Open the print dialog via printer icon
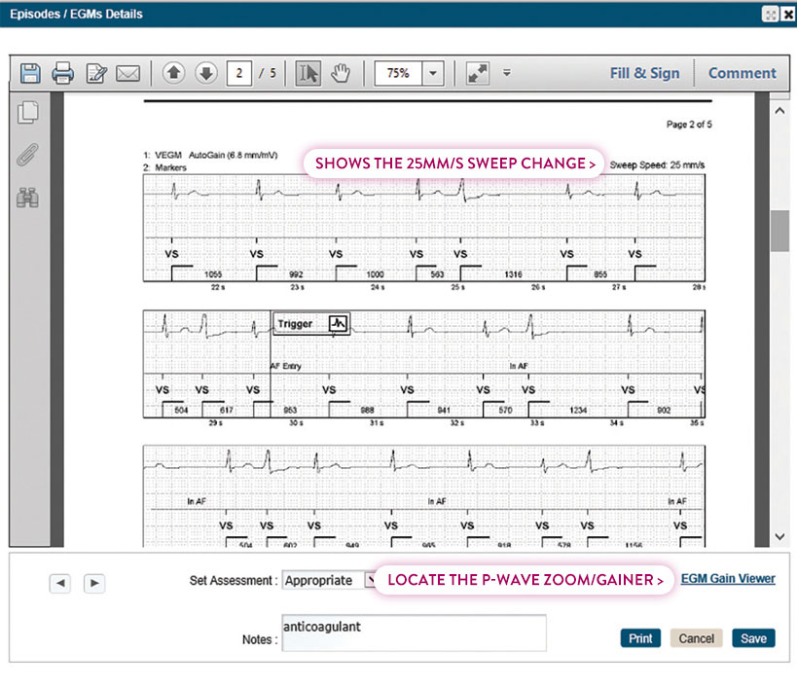Screen dimensions: 797x688 [60, 73]
